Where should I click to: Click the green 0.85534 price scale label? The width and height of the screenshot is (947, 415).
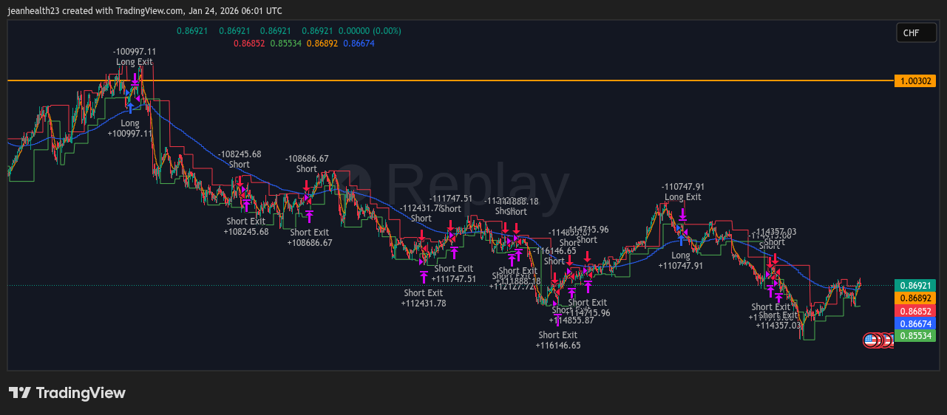914,336
